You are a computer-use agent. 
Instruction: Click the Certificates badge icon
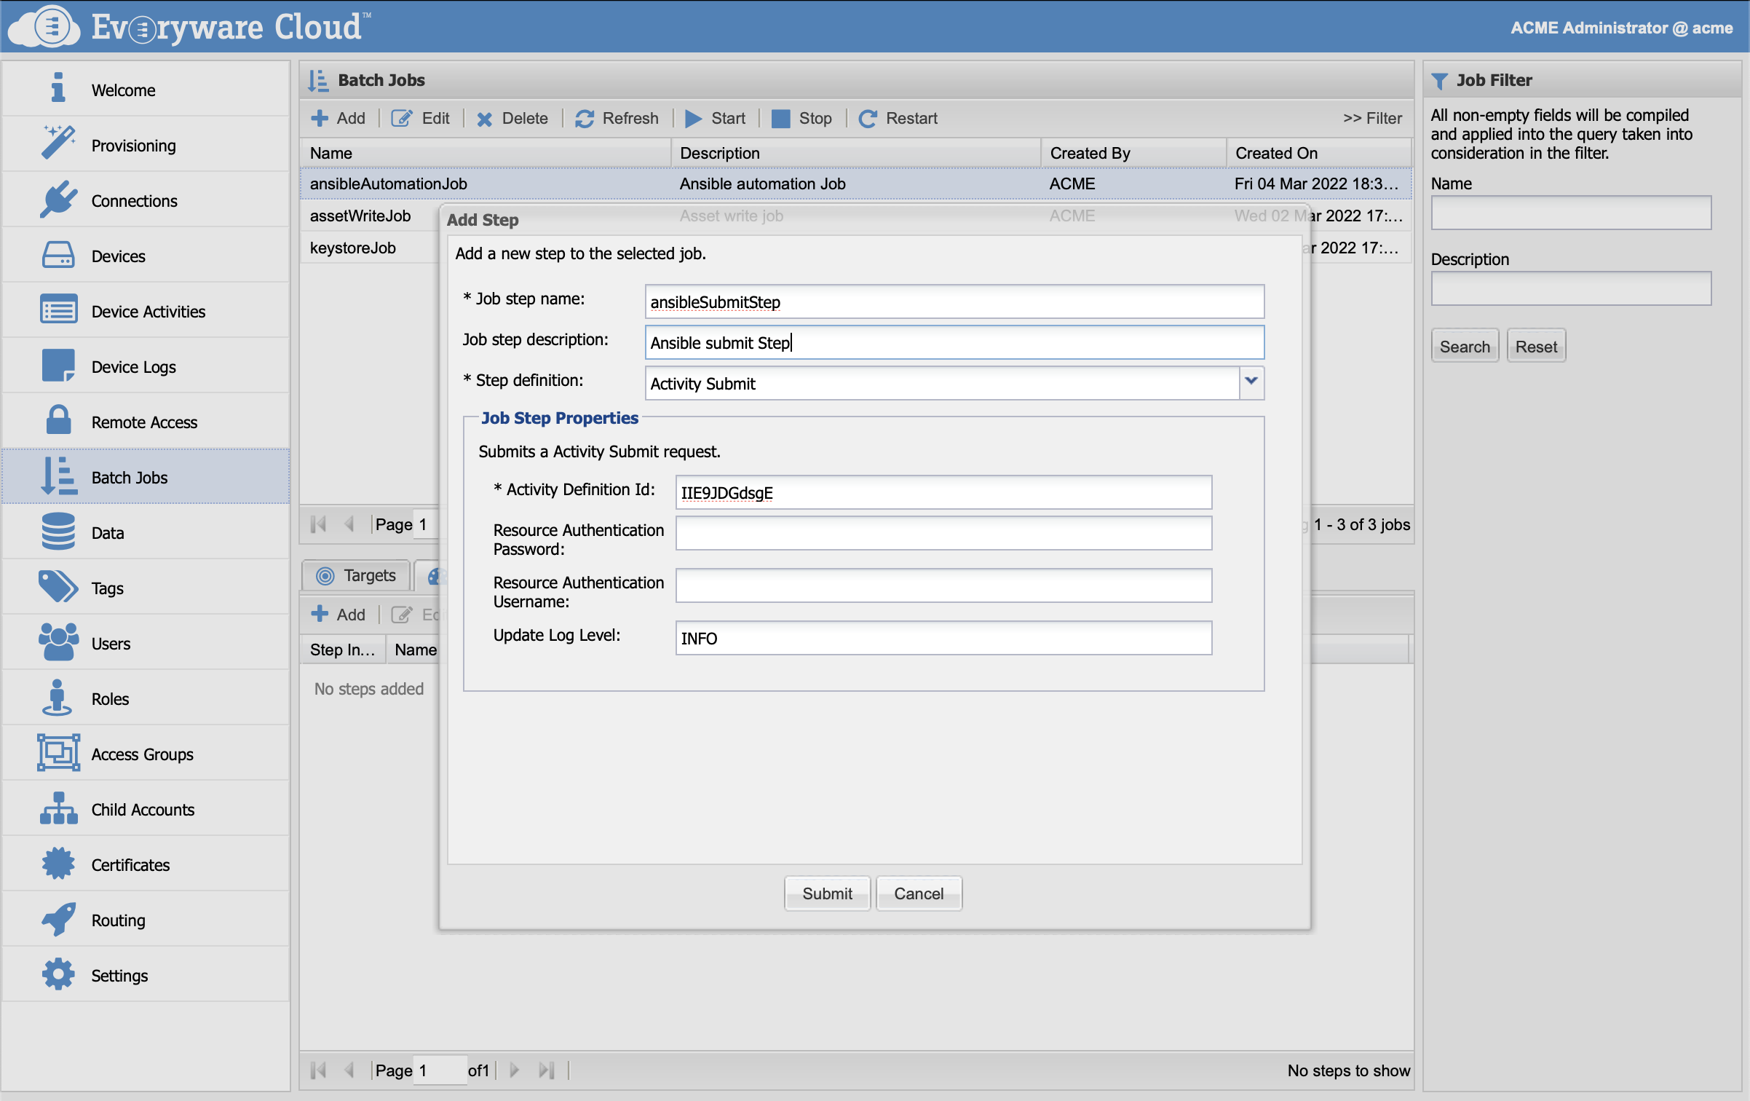pyautogui.click(x=58, y=863)
